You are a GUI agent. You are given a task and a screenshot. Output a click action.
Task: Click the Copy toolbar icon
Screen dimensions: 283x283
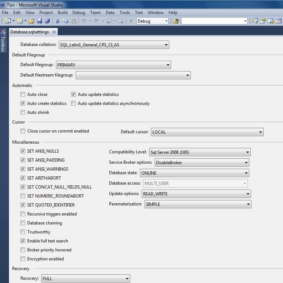(x=66, y=21)
